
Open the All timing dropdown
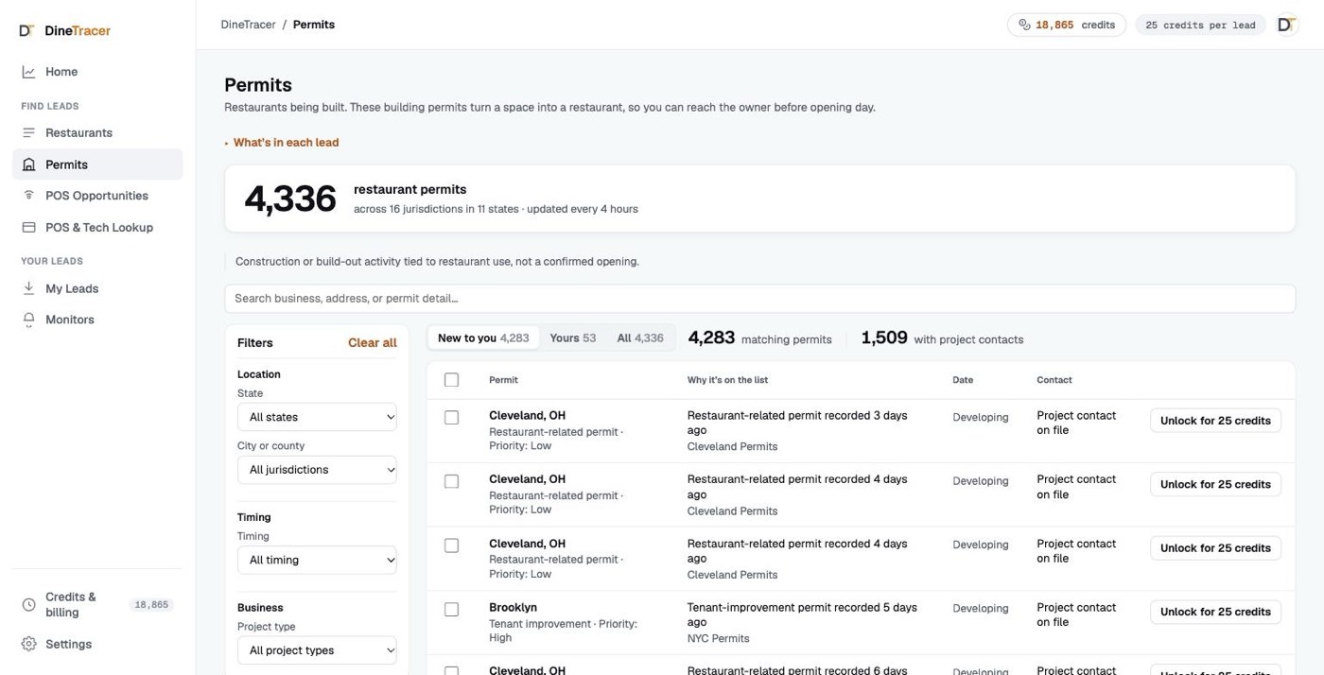[x=317, y=560]
